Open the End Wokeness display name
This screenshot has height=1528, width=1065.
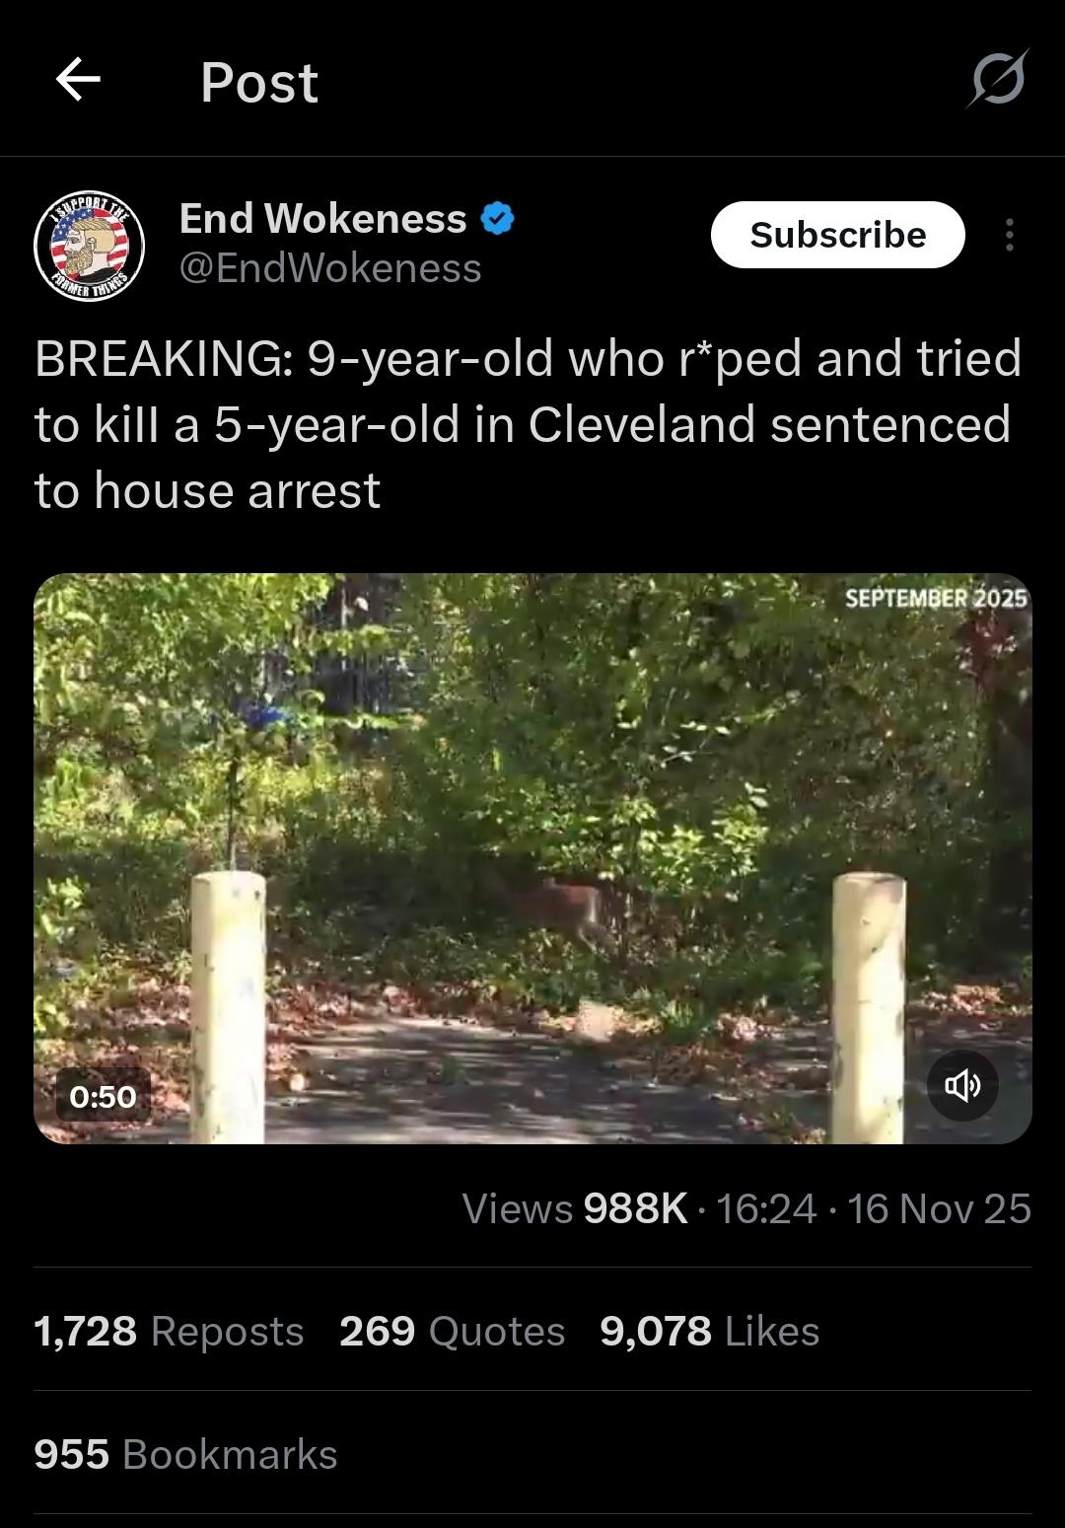(323, 218)
